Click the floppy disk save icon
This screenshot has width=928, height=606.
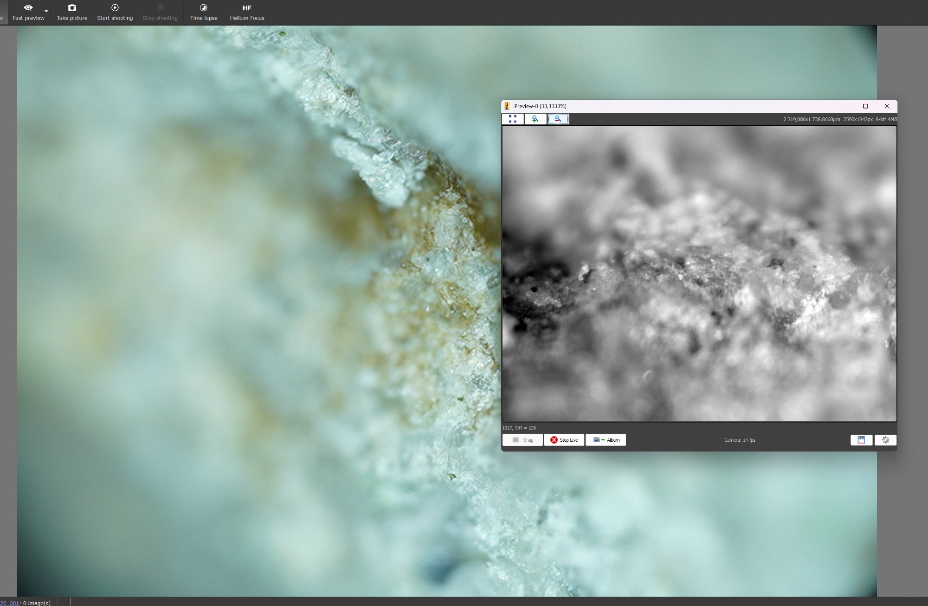(861, 440)
